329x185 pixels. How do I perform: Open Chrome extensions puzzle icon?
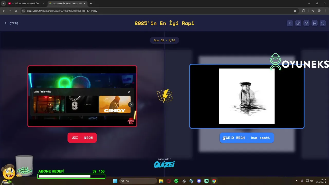click(304, 11)
